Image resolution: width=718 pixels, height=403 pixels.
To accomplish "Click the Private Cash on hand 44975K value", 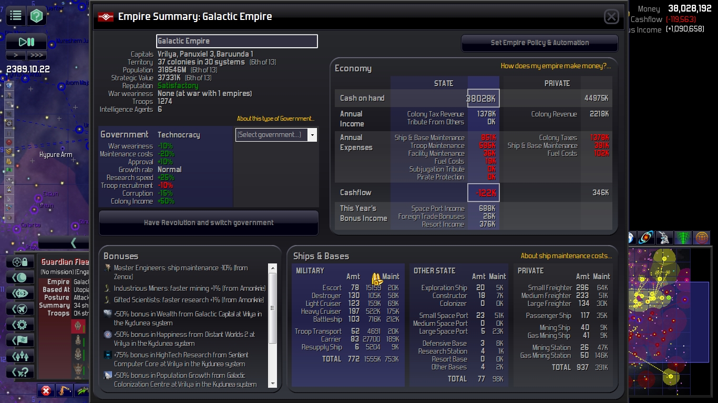I will click(597, 98).
